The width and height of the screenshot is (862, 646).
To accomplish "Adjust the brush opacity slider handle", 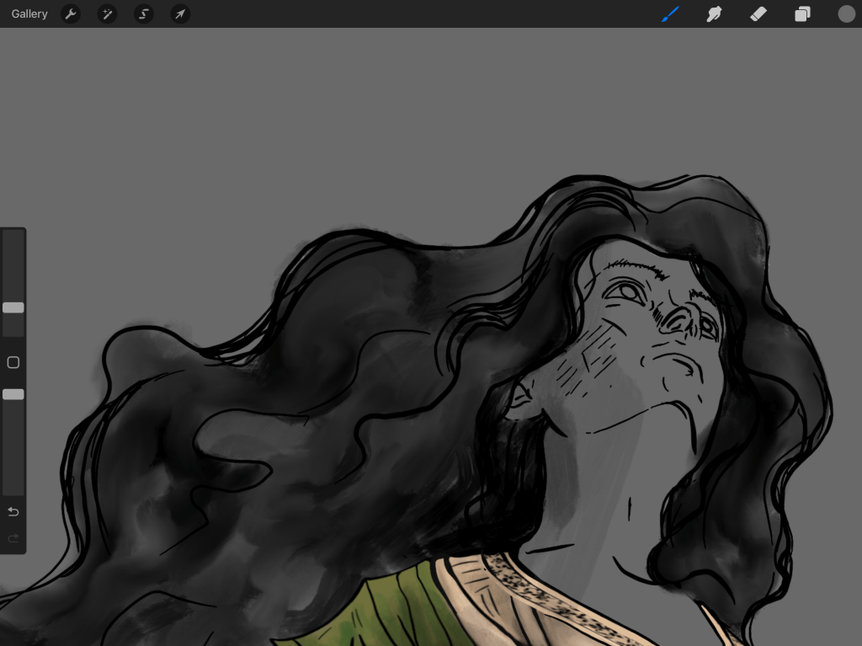I will coord(13,394).
